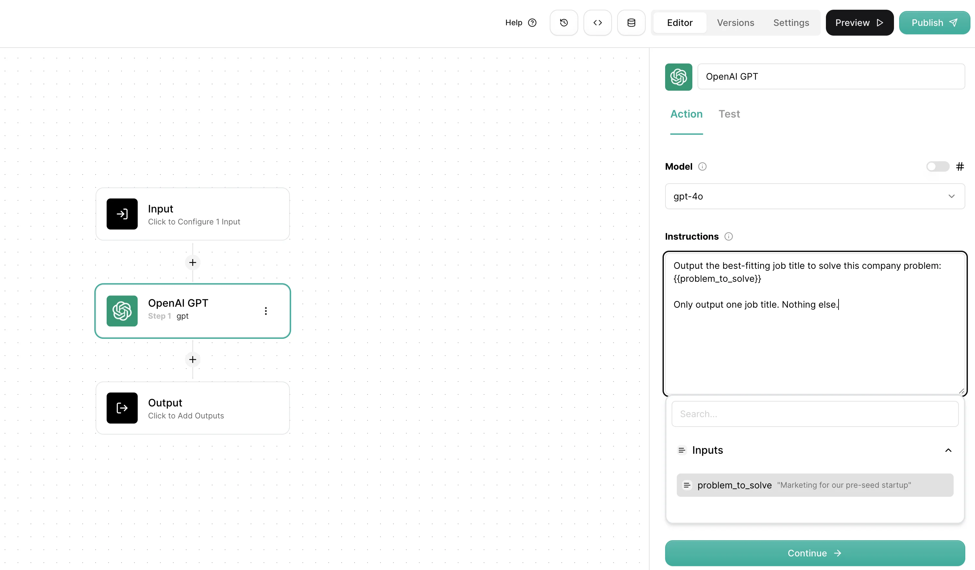Click the Help question mark icon
The width and height of the screenshot is (975, 570).
[532, 23]
